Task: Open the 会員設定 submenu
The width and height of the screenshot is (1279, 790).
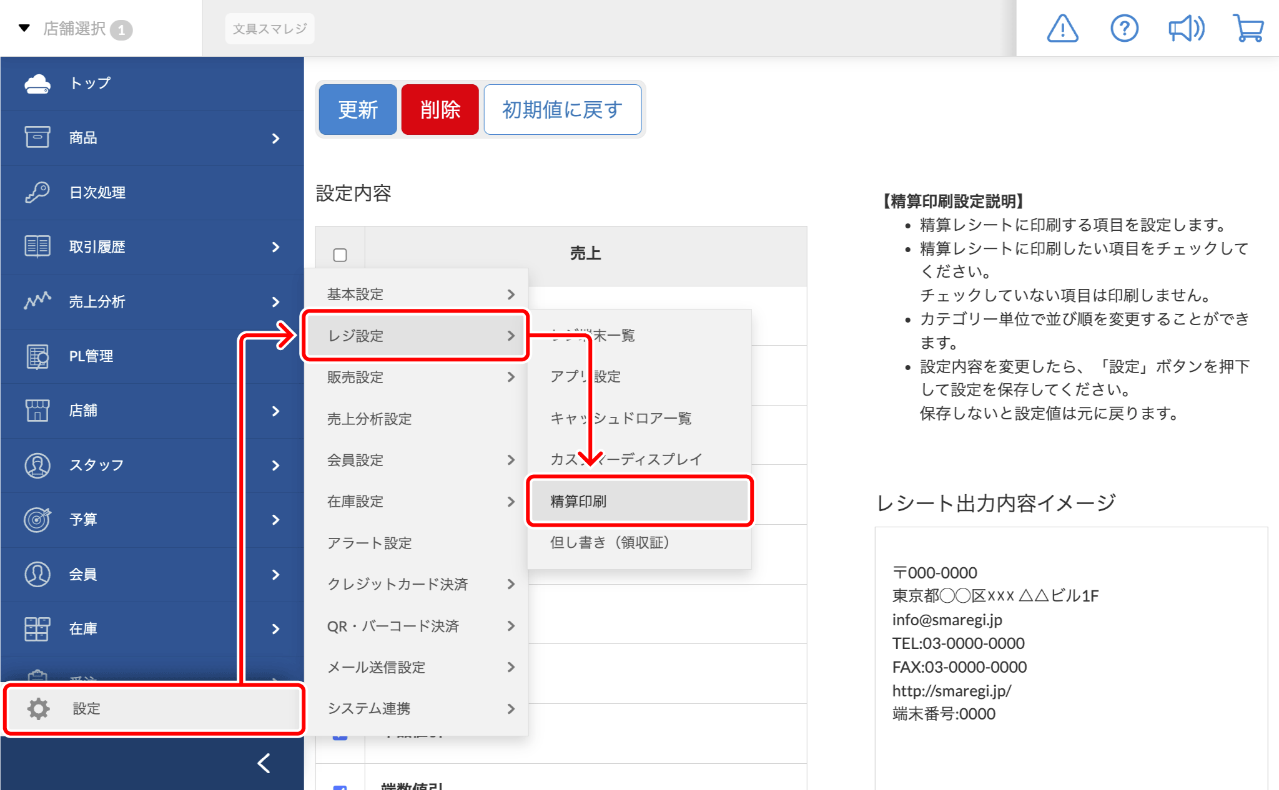Action: [x=417, y=460]
